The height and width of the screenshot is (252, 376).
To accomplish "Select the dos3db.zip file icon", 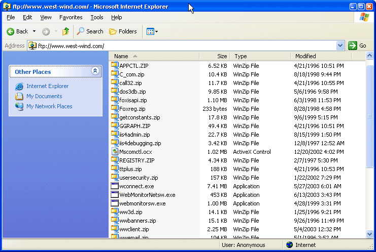I will 115,91.
